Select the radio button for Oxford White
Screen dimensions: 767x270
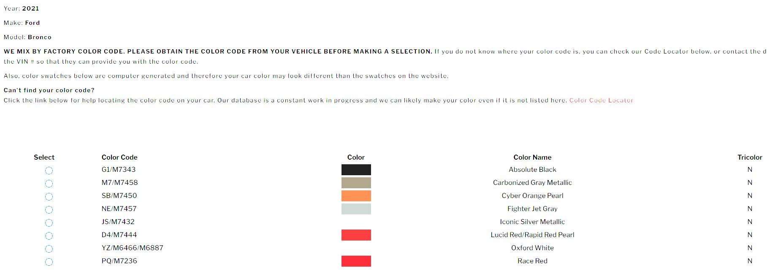tap(49, 249)
